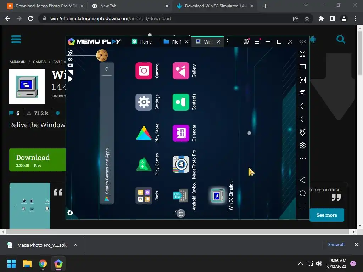Install an APK via MEmu sidebar
The image size is (363, 272).
coord(302,80)
